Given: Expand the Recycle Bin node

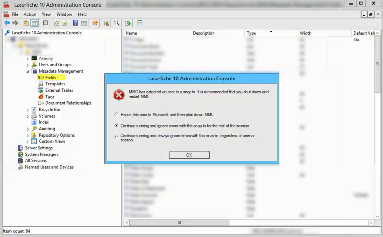Looking at the screenshot, I should tap(27, 110).
